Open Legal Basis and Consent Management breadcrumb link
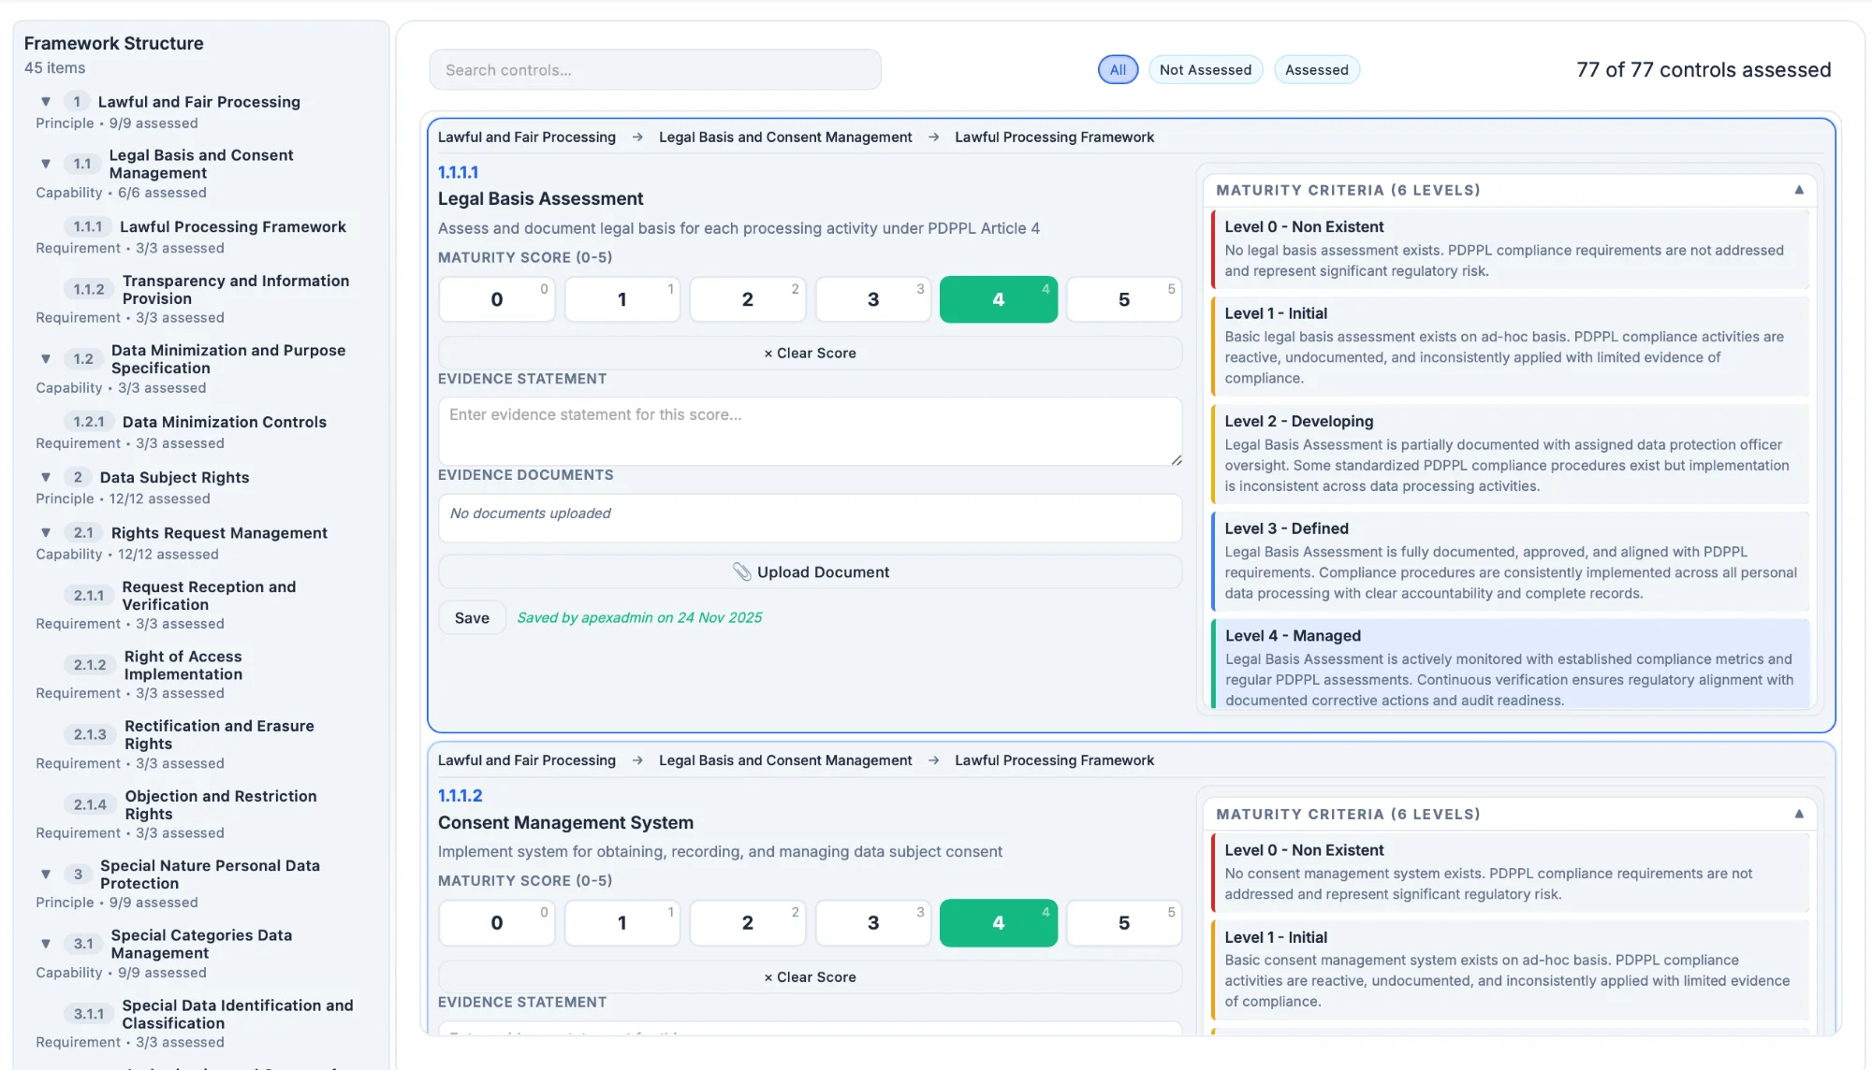Viewport: 1872px width, 1070px height. [x=785, y=137]
